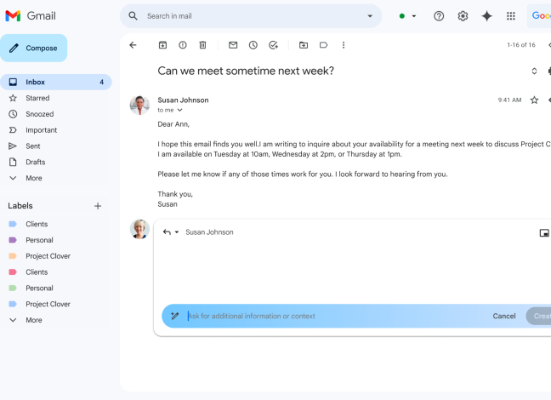Image resolution: width=551 pixels, height=400 pixels.
Task: Open reply type dropdown arrow
Action: click(177, 232)
